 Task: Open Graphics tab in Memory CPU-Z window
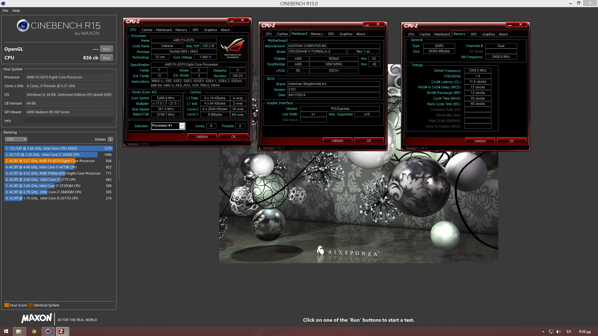tap(488, 34)
